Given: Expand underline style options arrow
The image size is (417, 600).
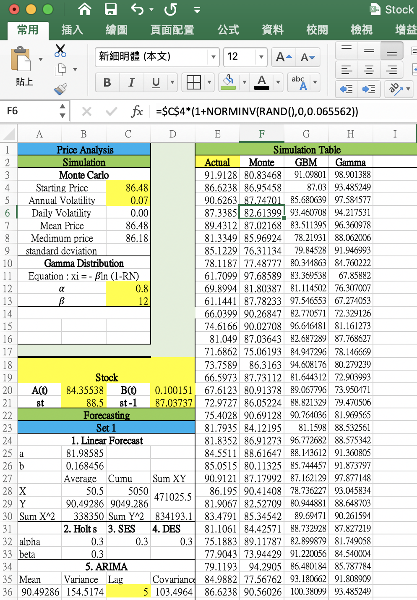Looking at the screenshot, I should click(172, 82).
